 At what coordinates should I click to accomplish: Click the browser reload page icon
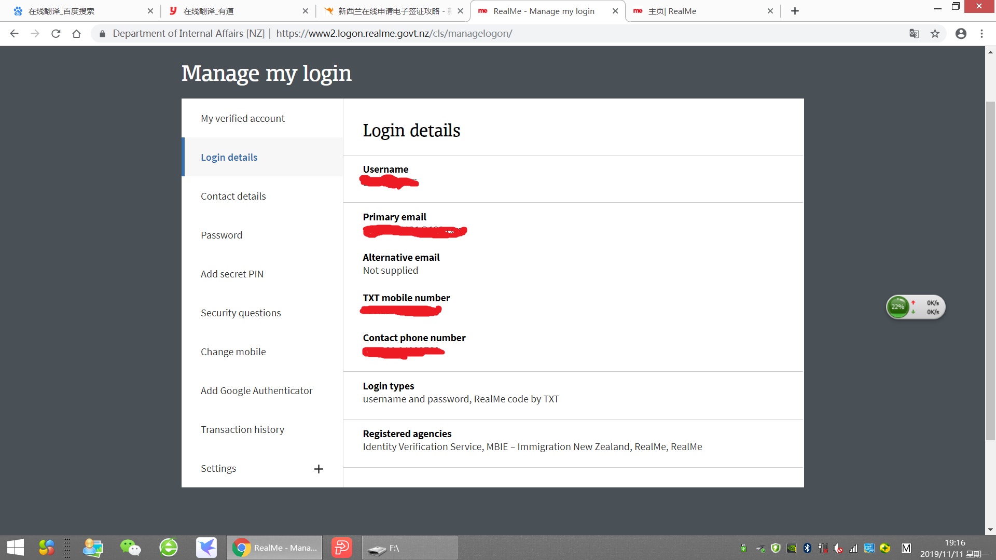[x=56, y=34]
